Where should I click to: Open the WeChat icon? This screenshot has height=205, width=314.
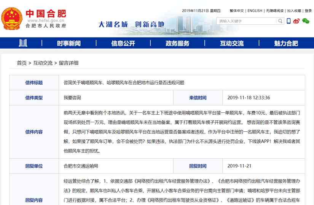pos(306,21)
